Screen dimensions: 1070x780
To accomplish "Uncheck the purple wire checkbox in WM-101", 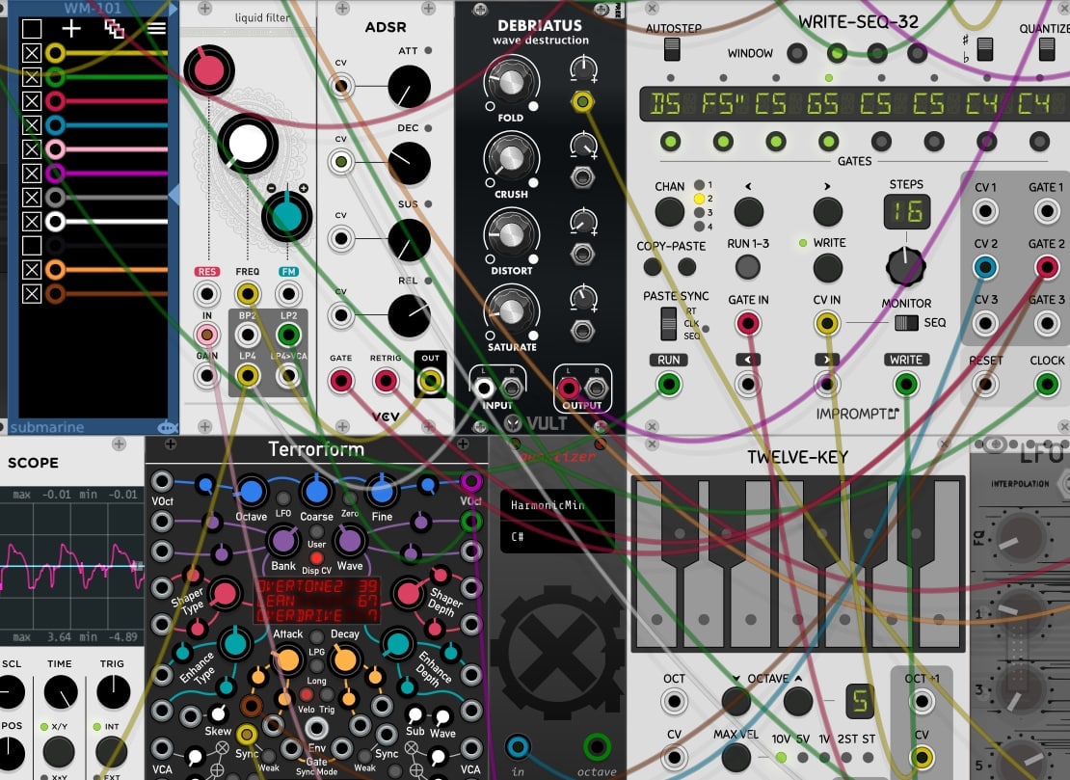I will coord(32,174).
